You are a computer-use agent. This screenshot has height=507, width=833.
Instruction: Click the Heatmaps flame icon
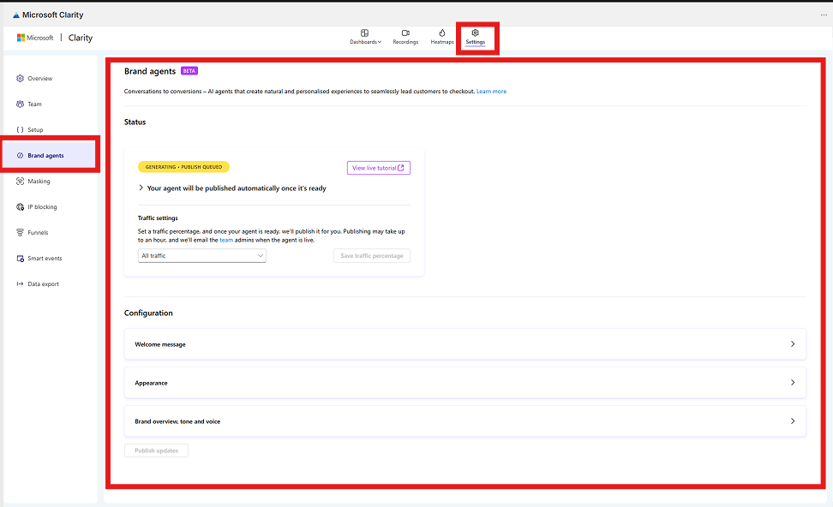coord(442,33)
